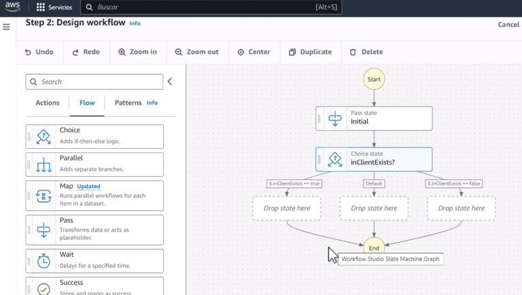This screenshot has height=295, width=522.
Task: Select the Wait state clock icon
Action: click(43, 261)
